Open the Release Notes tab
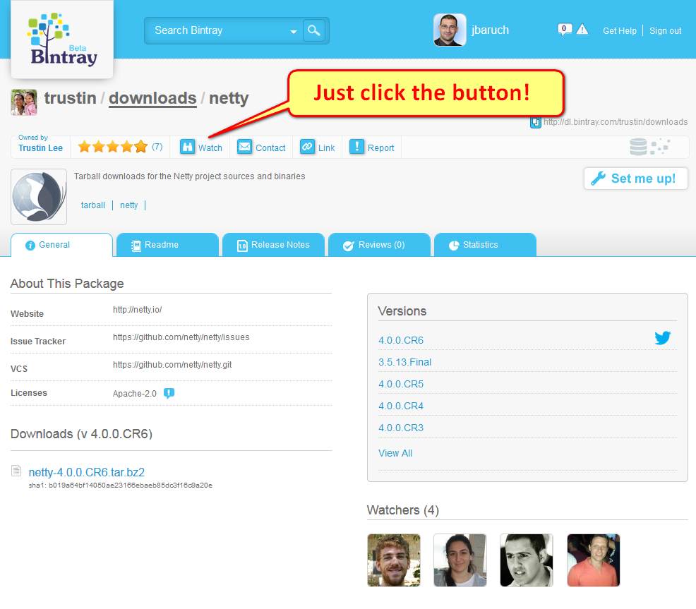Image resolution: width=696 pixels, height=609 pixels. click(273, 245)
